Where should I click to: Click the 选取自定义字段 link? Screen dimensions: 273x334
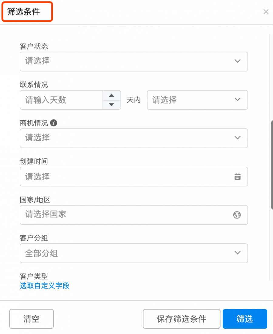(x=45, y=286)
